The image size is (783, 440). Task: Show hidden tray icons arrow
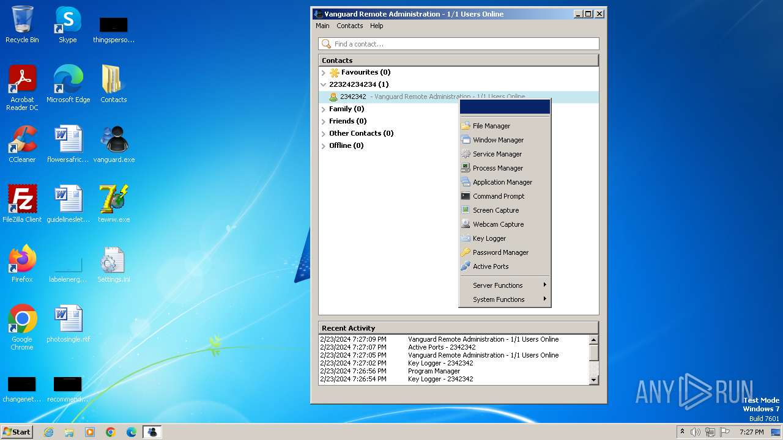point(682,432)
